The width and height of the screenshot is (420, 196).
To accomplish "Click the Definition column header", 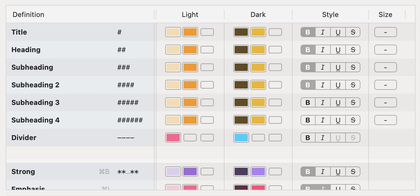I will (x=28, y=14).
